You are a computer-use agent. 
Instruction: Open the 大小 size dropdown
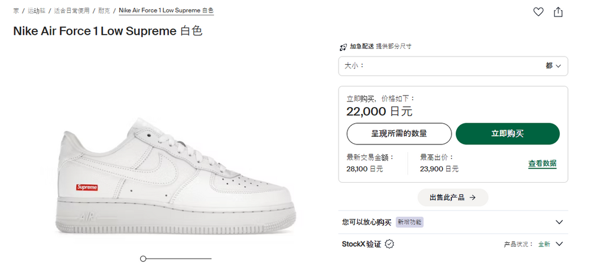point(453,66)
